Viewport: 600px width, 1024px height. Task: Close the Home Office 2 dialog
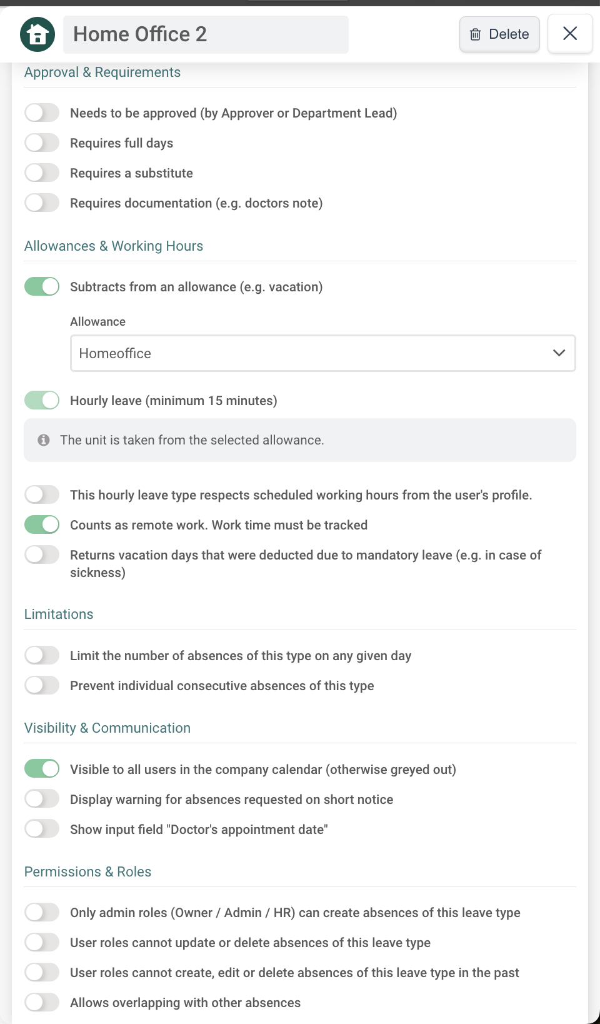coord(570,34)
